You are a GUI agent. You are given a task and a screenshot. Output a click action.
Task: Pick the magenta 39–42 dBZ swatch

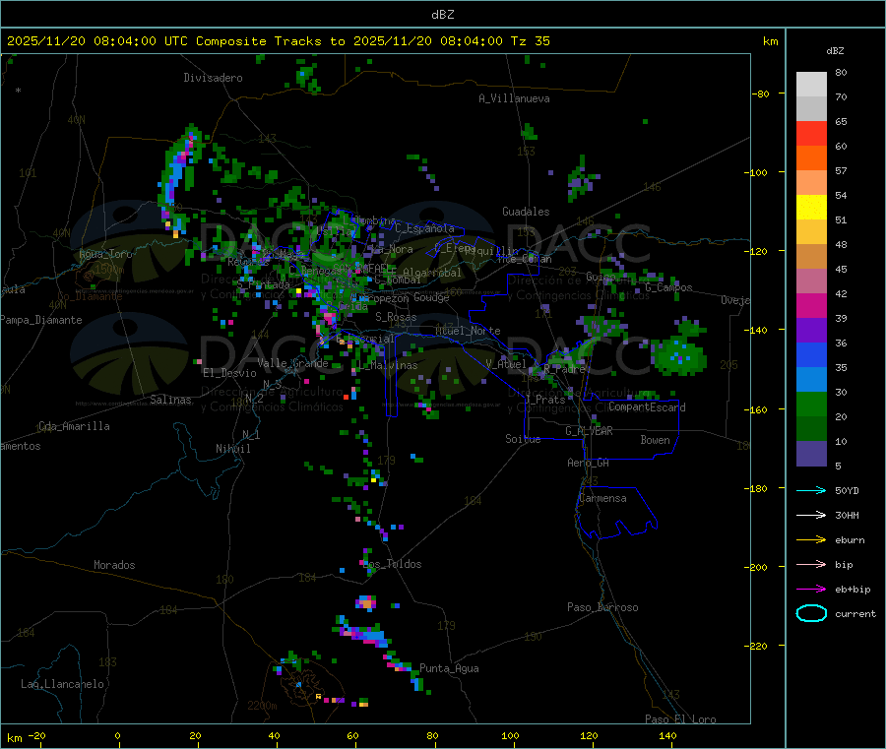[x=811, y=305]
